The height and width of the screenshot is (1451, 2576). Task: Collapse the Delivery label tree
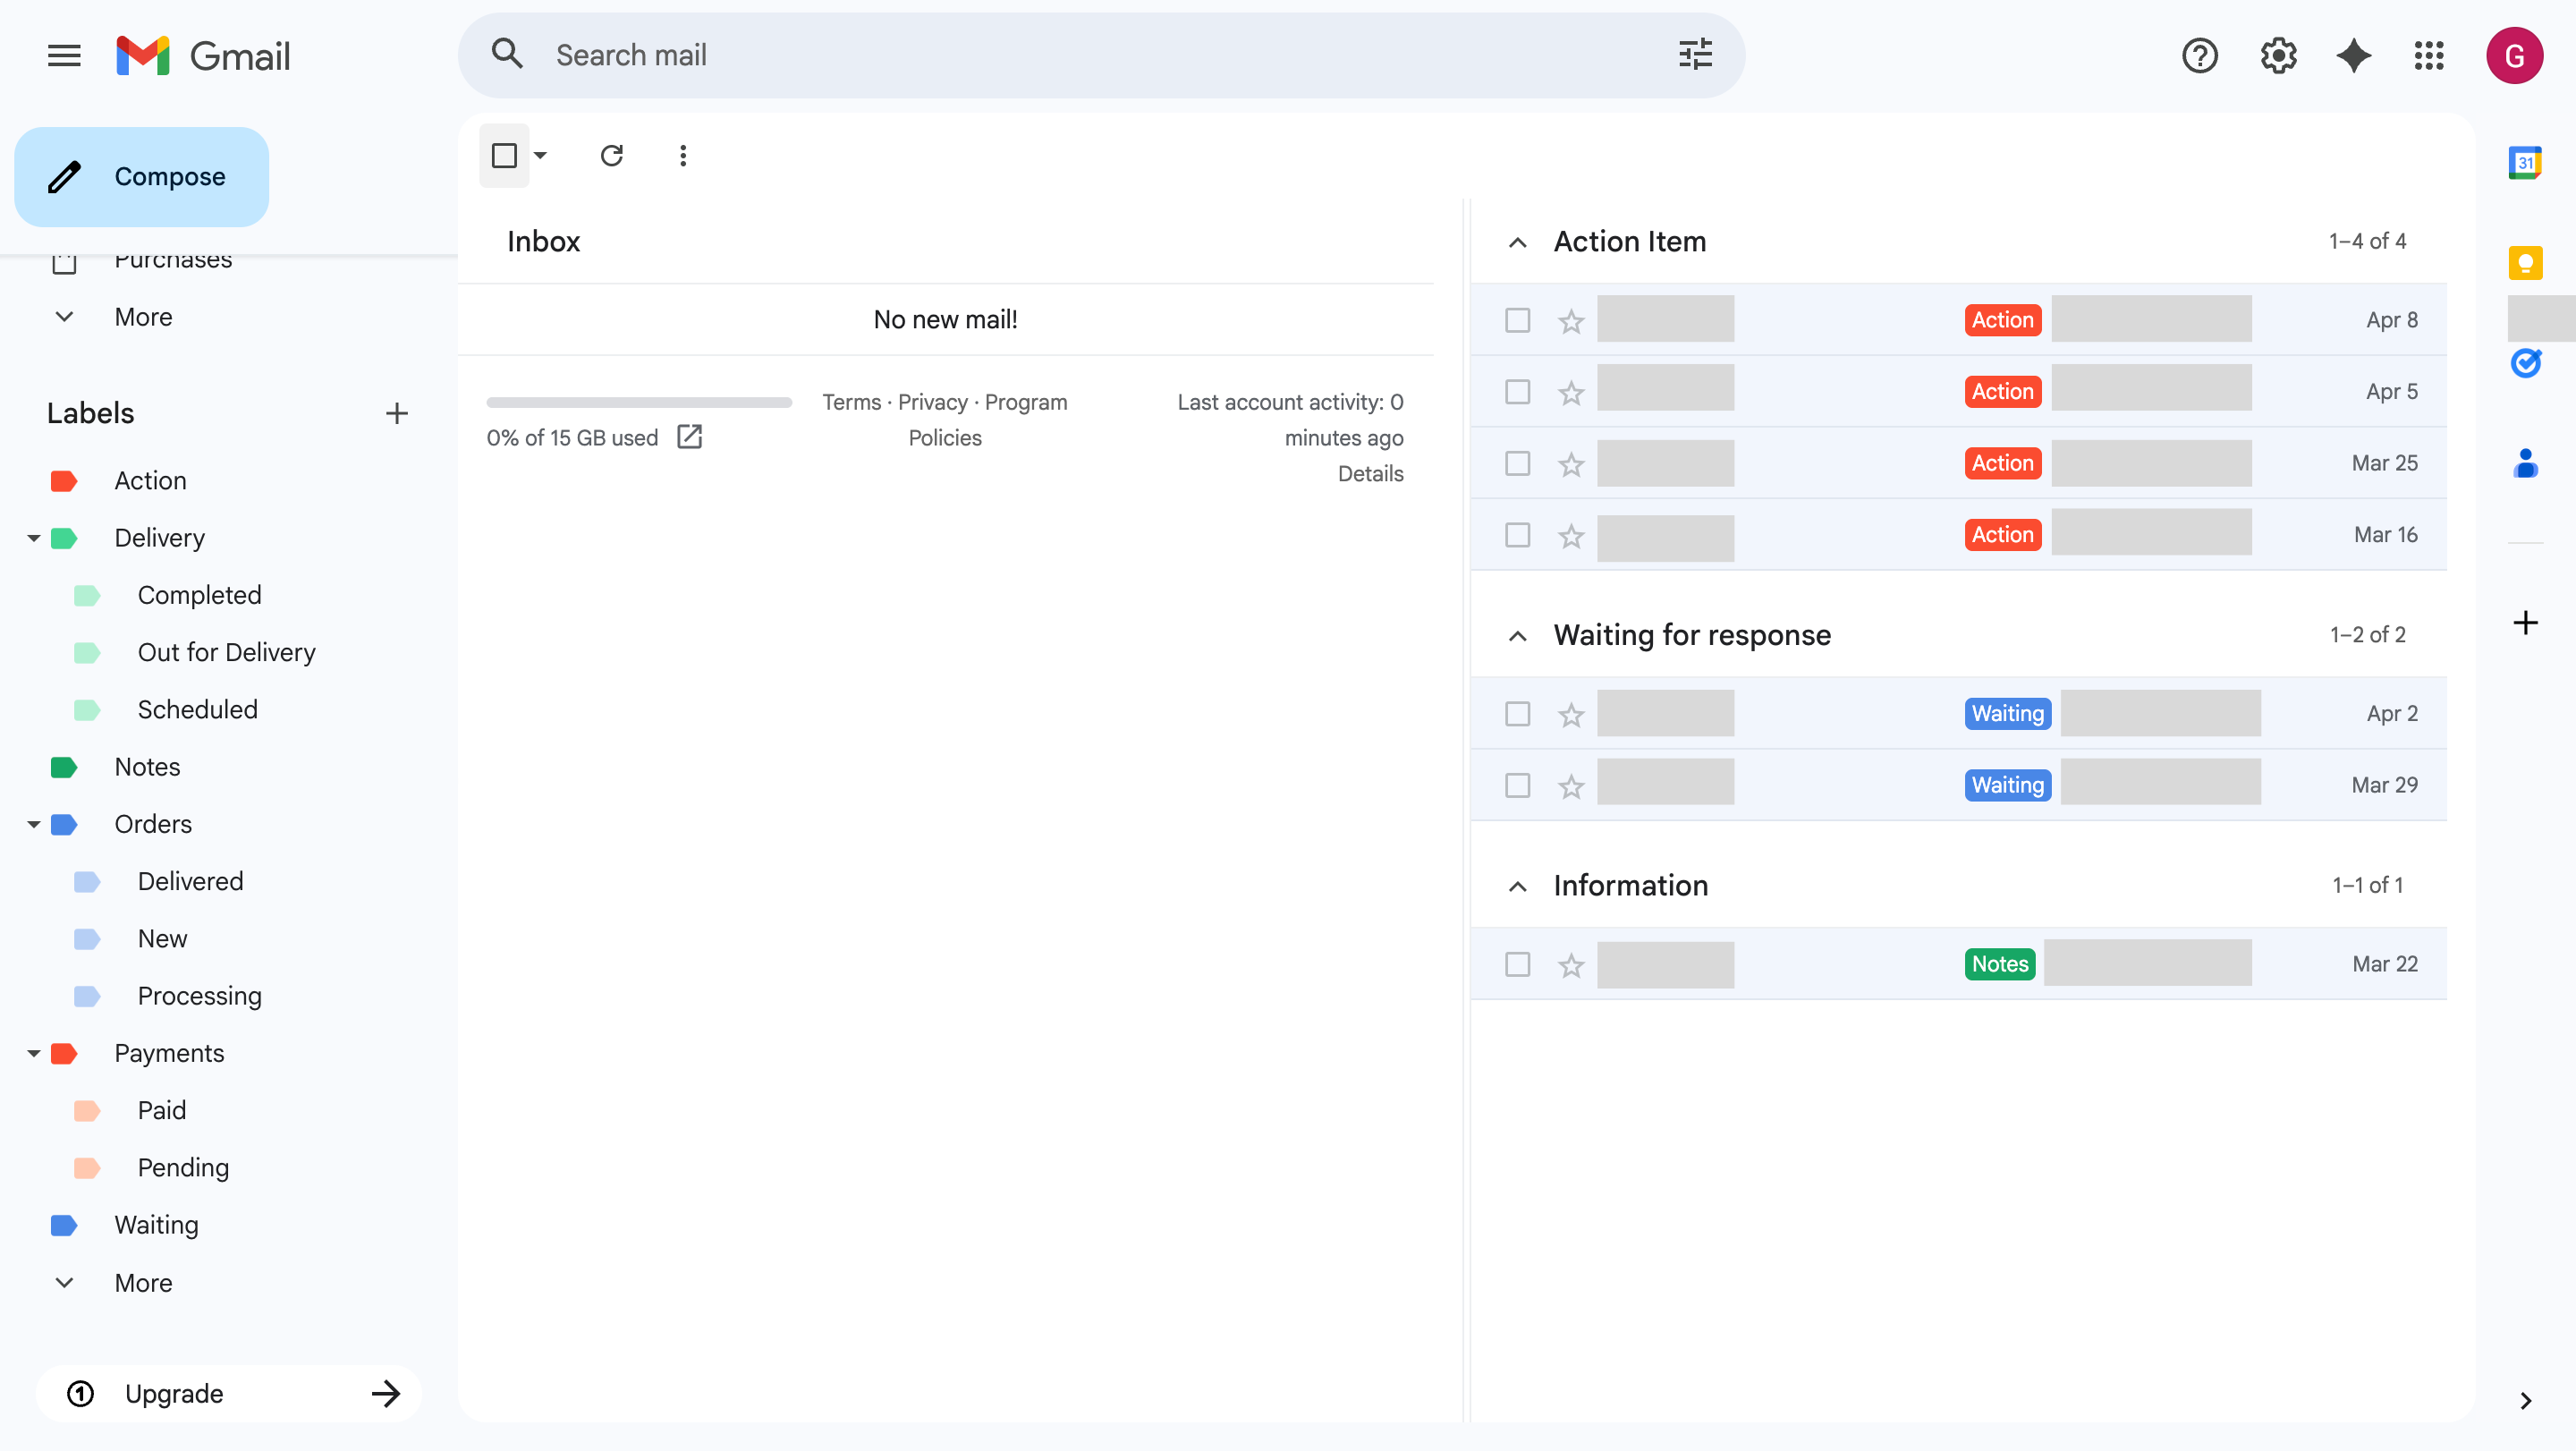point(33,538)
